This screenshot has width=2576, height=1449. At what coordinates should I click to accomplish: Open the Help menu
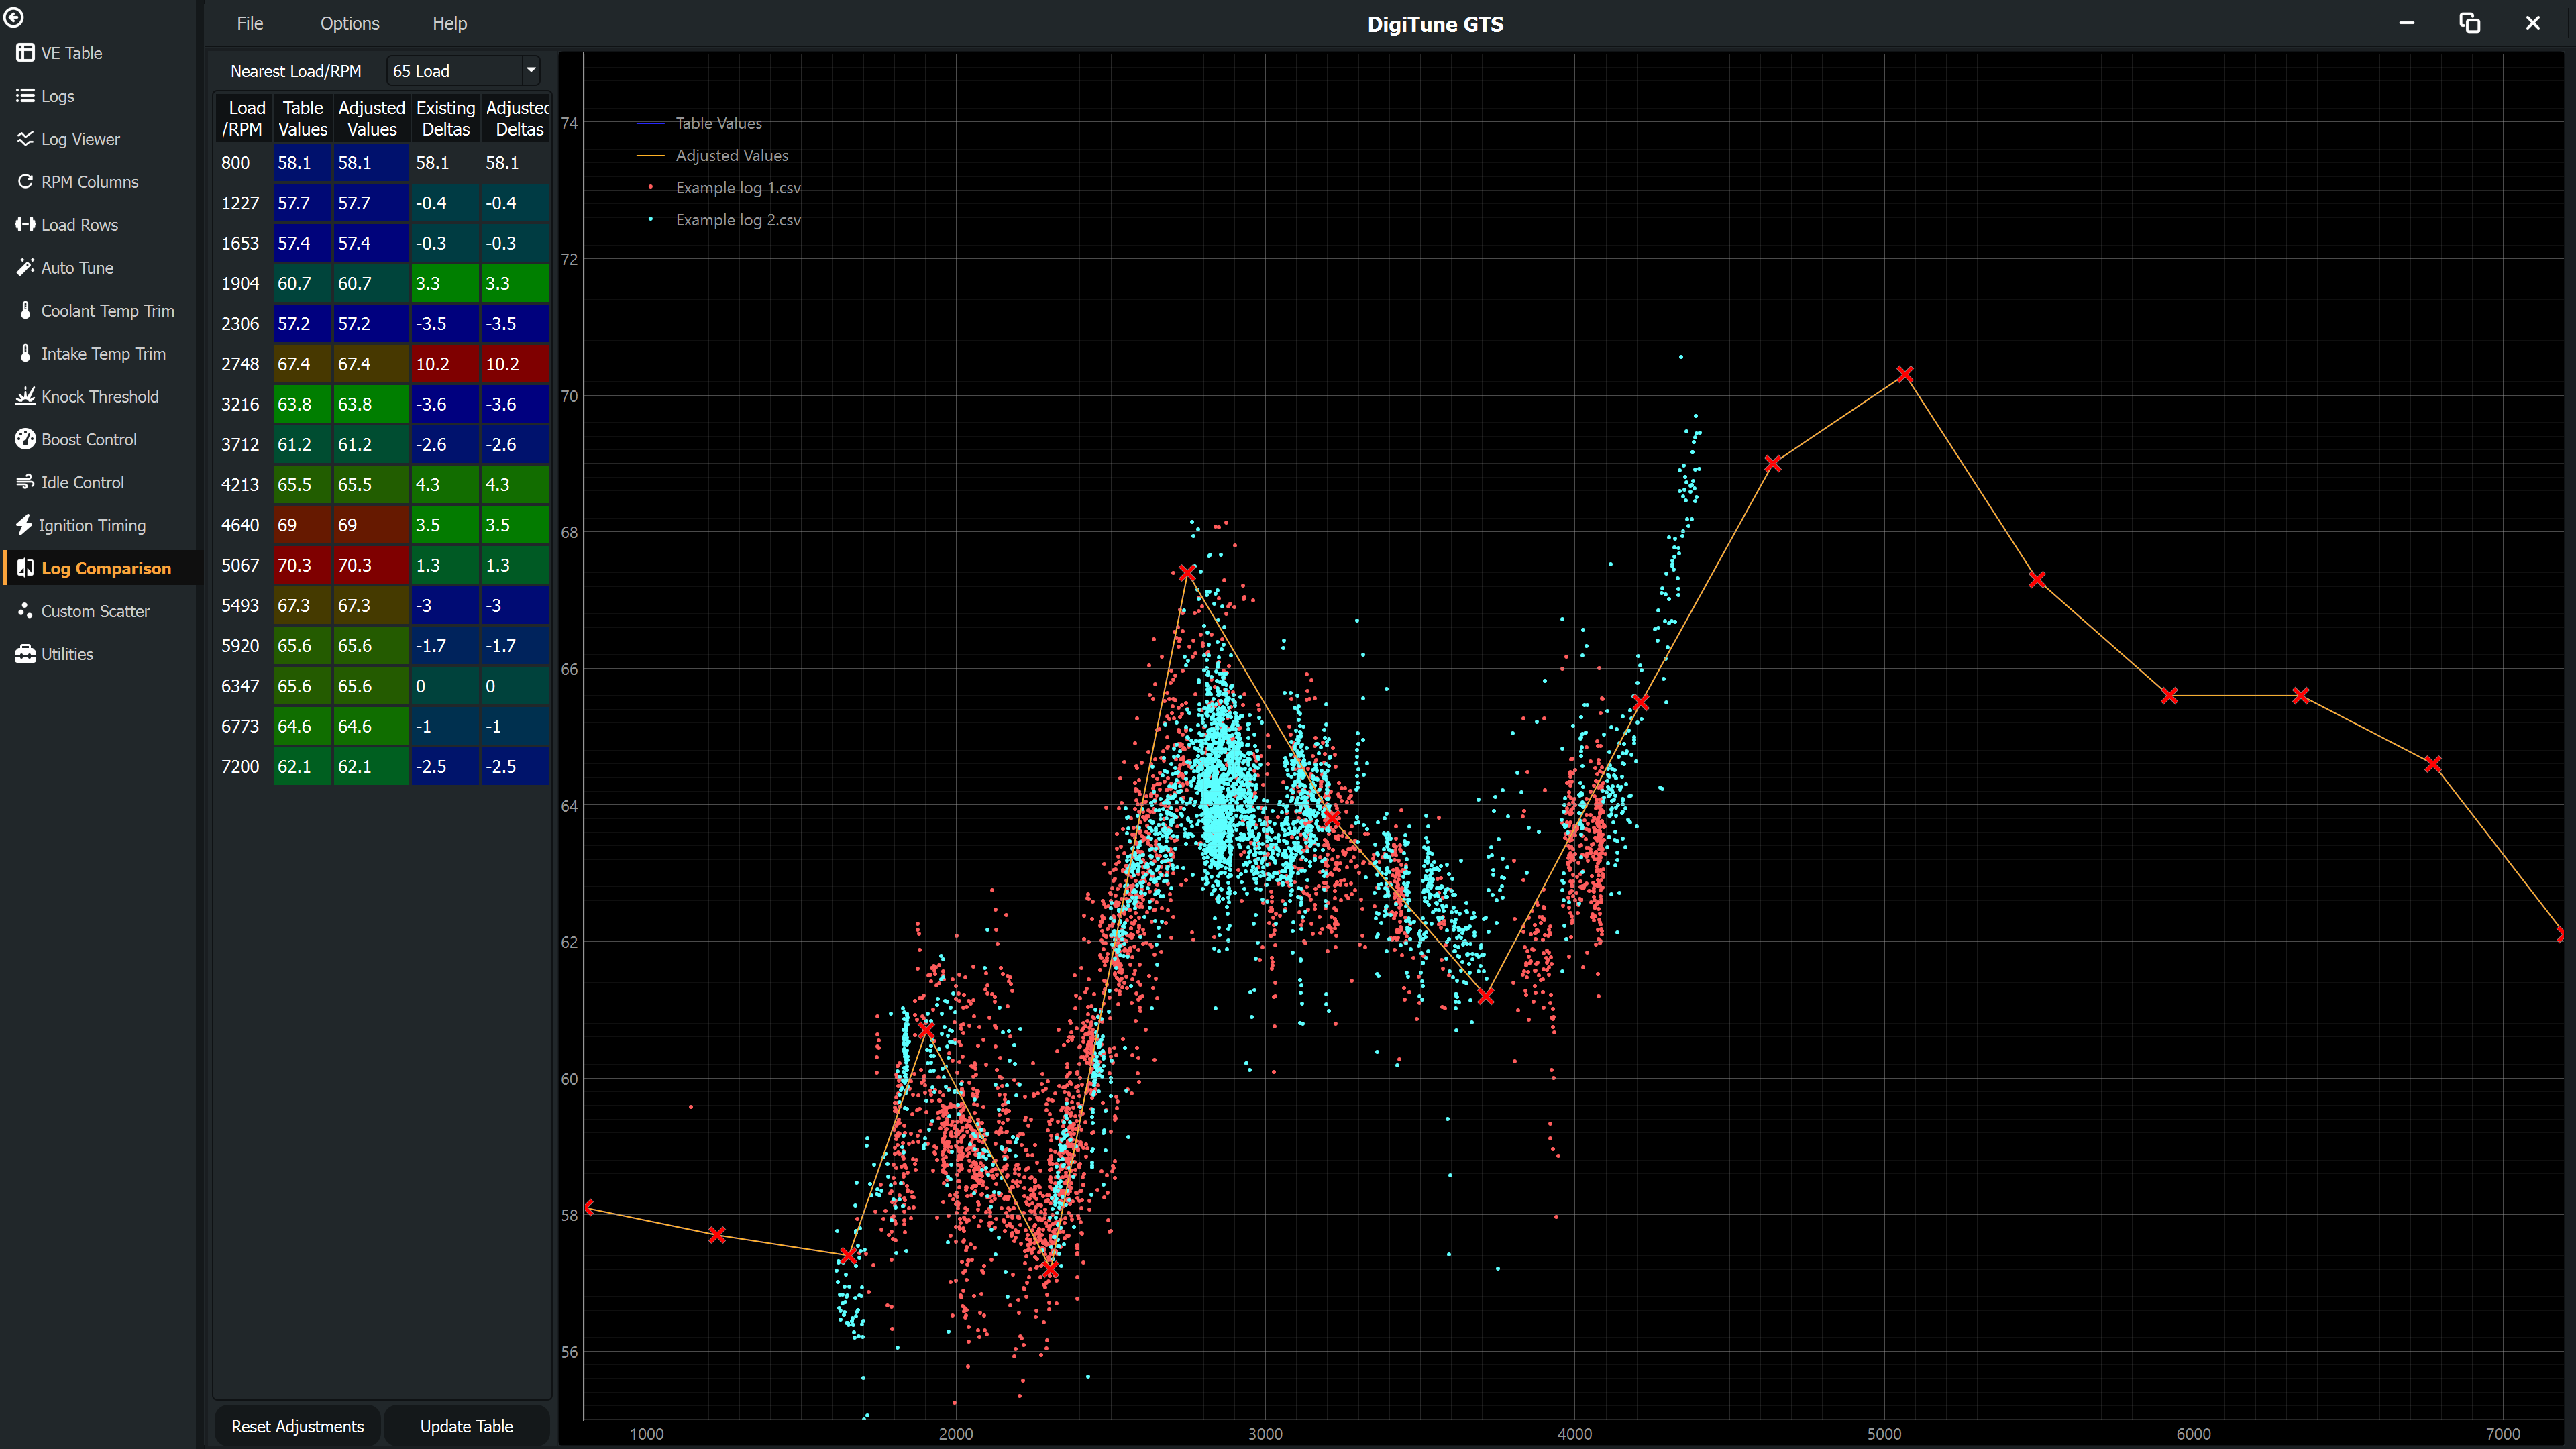point(450,23)
